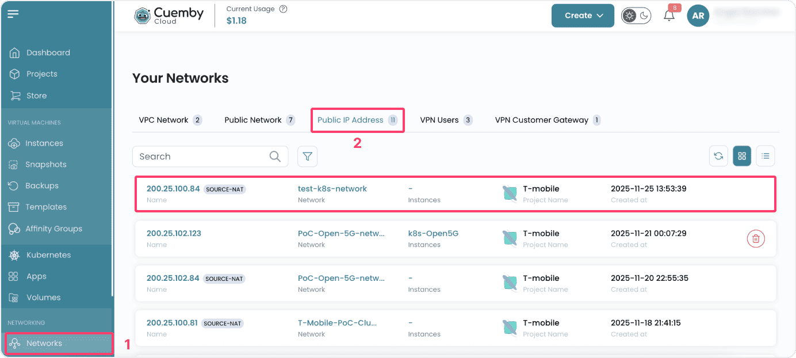Click the hamburger menu icon in sidebar
The image size is (796, 358).
point(13,14)
